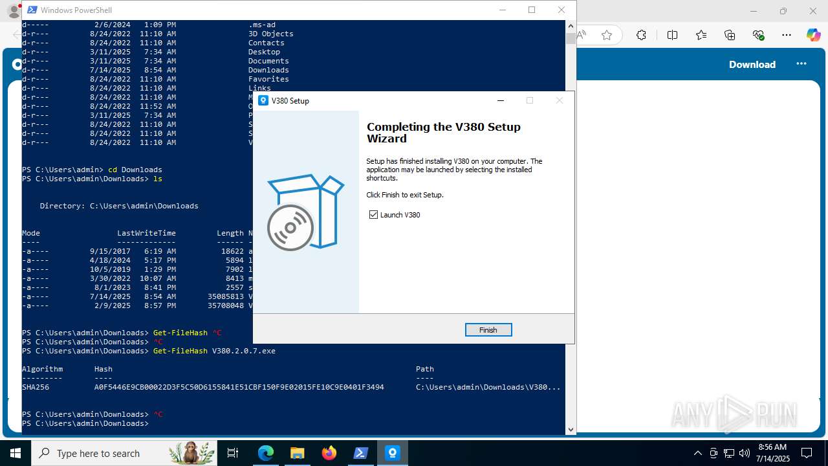Screen dimensions: 828x466
Task: Switch to V380 Setup taskbar icon
Action: point(393,453)
